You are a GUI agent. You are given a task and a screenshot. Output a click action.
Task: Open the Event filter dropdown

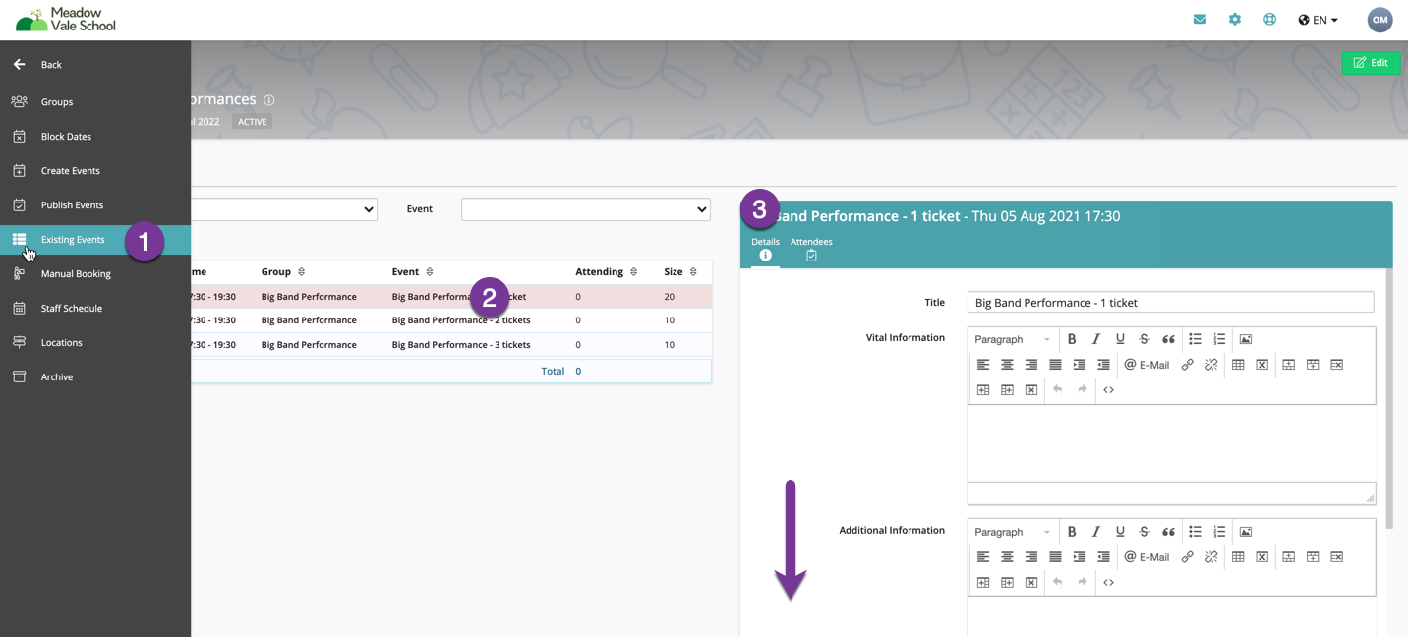point(586,209)
